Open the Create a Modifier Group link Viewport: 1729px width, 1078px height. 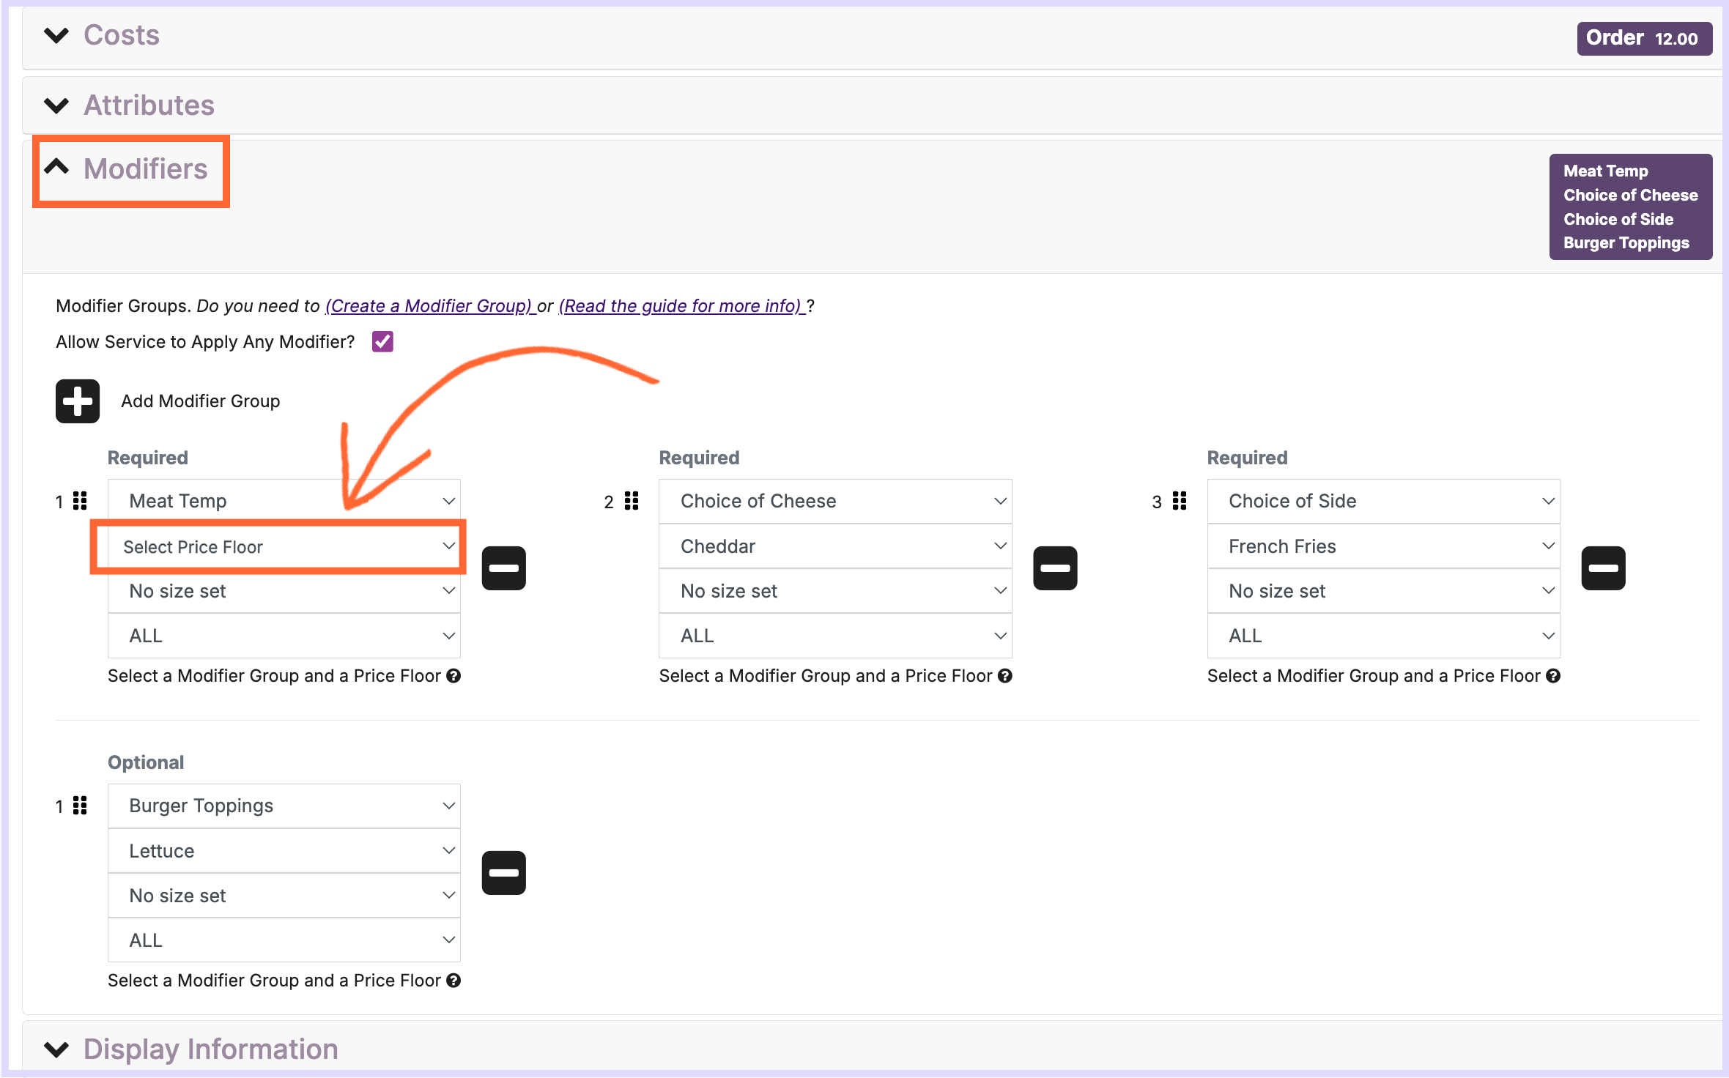tap(429, 305)
